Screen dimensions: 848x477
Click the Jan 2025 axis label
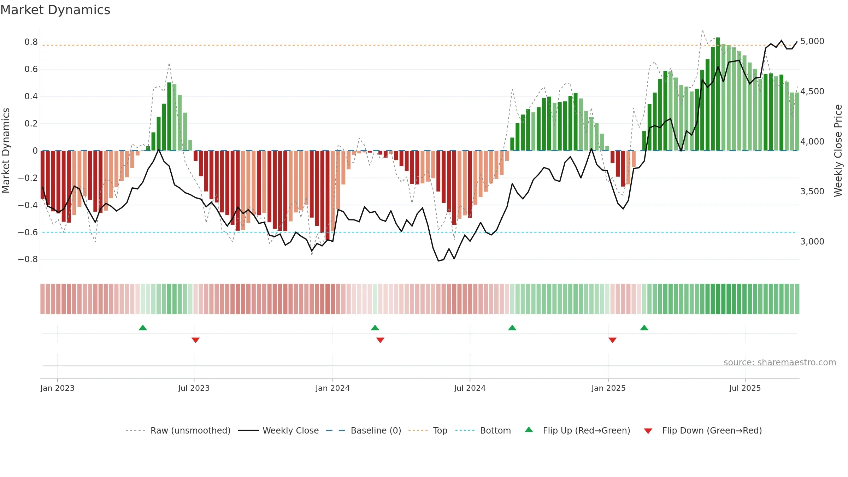pos(609,388)
